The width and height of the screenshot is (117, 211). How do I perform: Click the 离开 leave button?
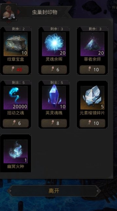[54, 191]
